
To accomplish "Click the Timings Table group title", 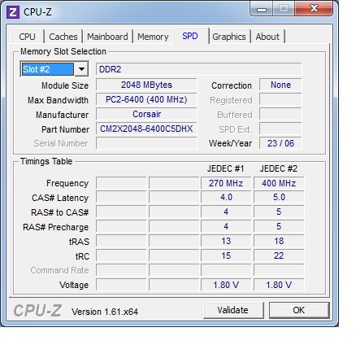I will (x=46, y=161).
